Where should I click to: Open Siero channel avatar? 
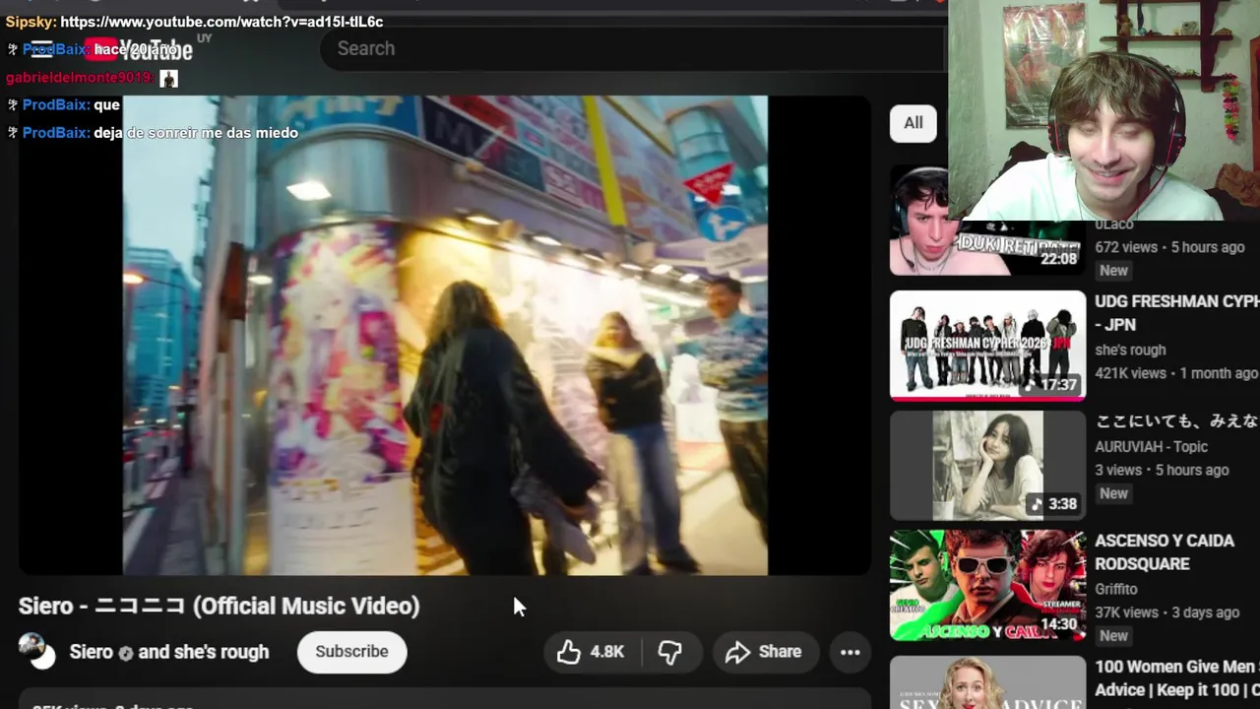(x=37, y=651)
